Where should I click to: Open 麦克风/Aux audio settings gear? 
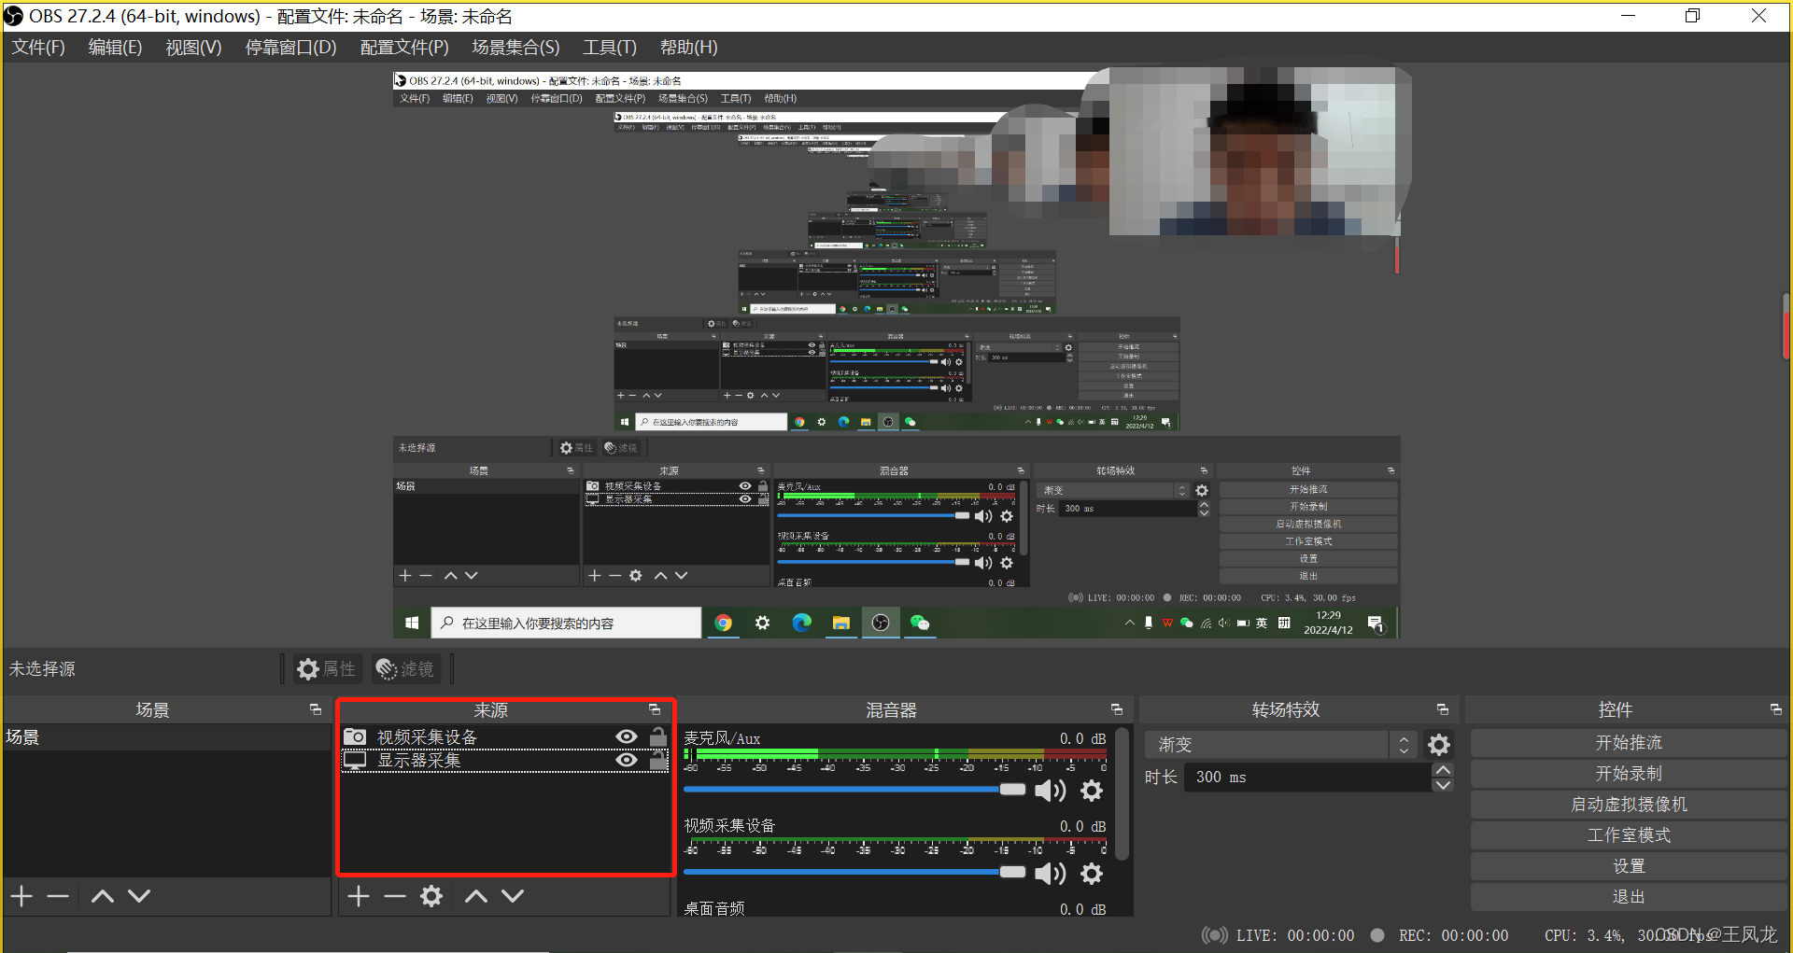pyautogui.click(x=1092, y=791)
